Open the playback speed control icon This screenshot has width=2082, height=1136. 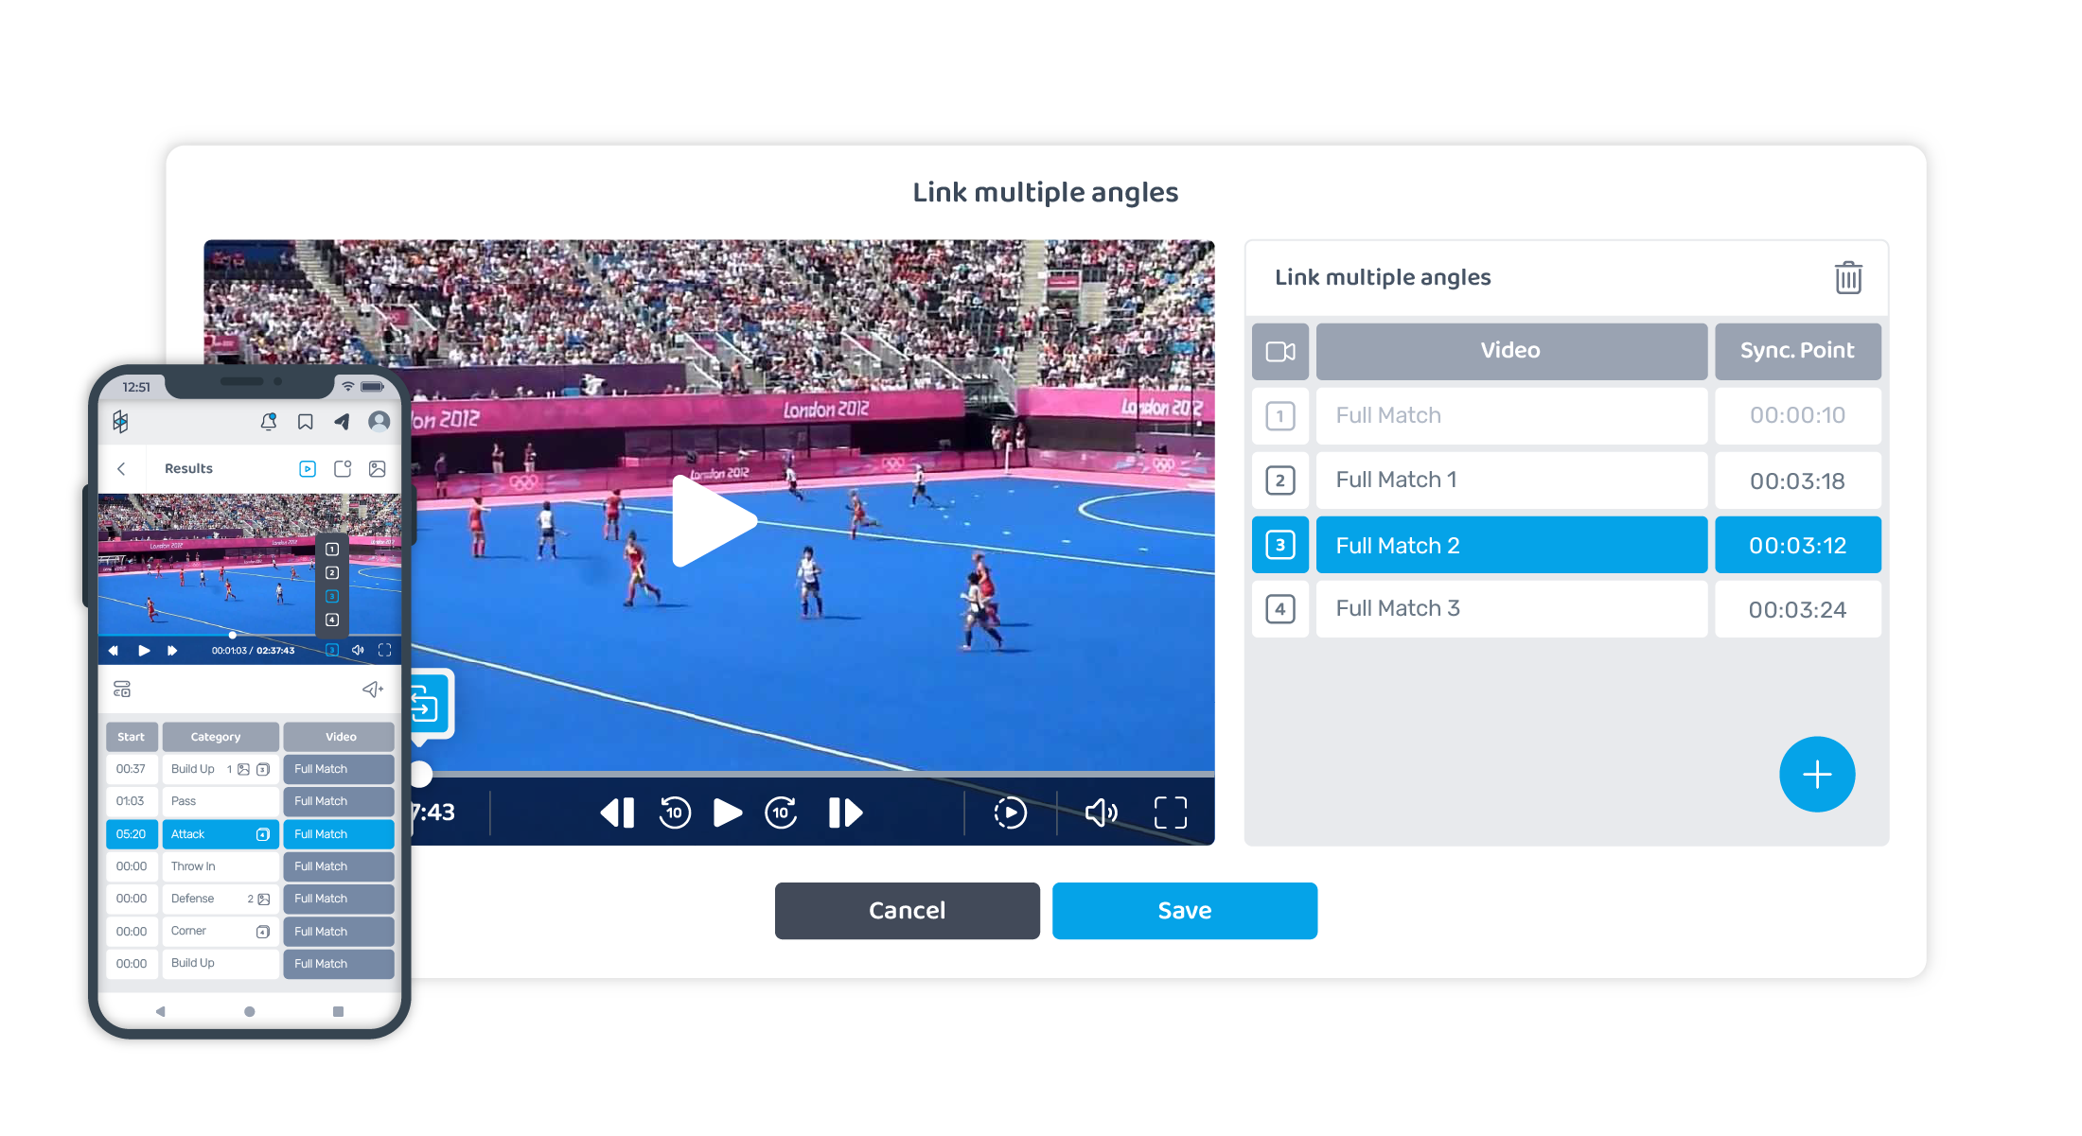(1010, 813)
